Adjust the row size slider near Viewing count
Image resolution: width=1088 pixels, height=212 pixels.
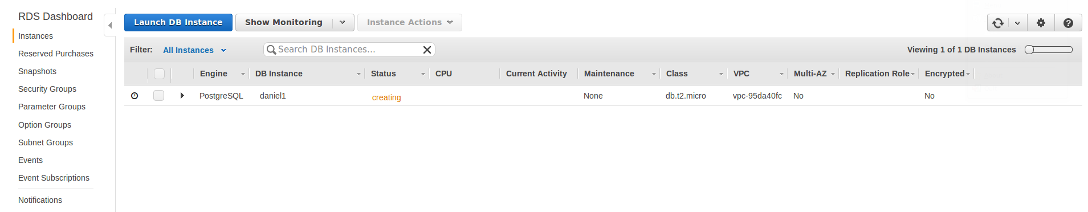click(1048, 50)
